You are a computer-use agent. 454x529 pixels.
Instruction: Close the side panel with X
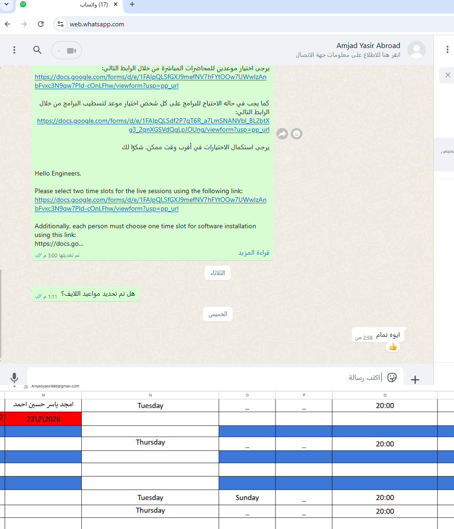pyautogui.click(x=448, y=75)
